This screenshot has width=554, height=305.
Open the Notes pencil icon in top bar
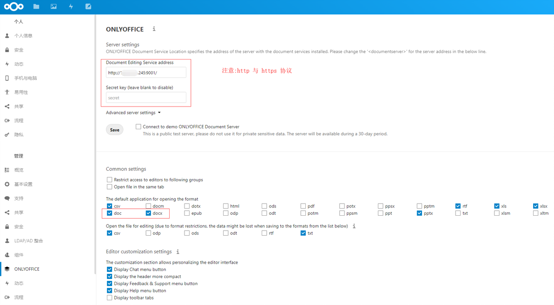pos(88,7)
